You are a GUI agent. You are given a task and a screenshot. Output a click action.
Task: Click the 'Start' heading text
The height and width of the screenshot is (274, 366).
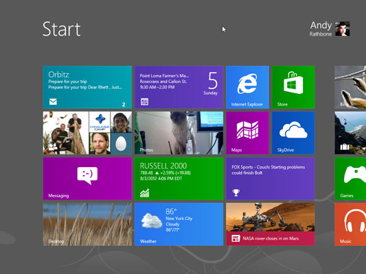click(x=62, y=29)
